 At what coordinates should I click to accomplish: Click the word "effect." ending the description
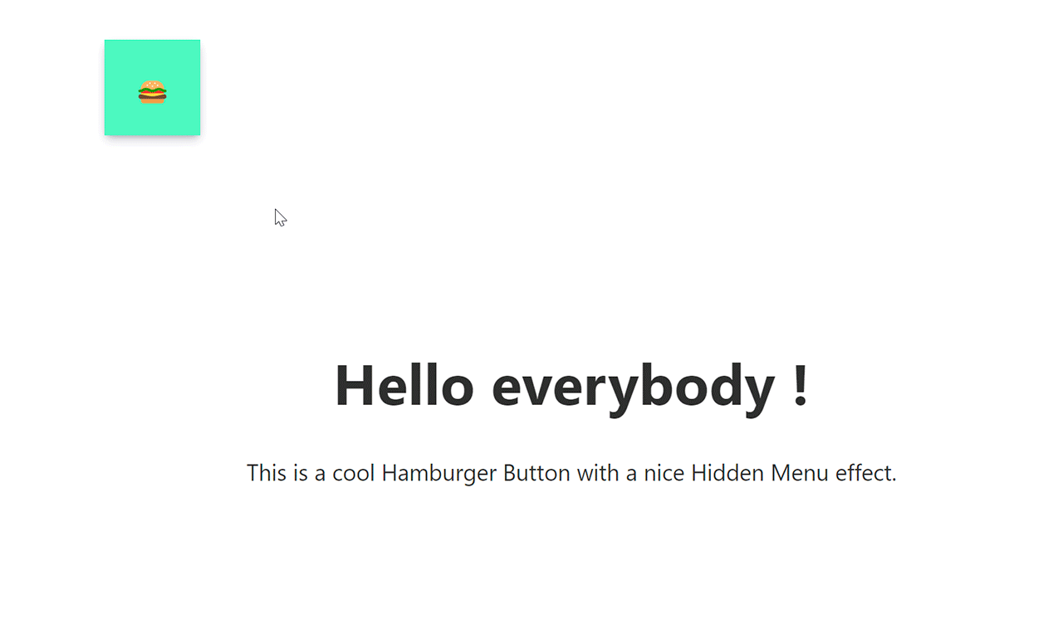pyautogui.click(x=865, y=473)
